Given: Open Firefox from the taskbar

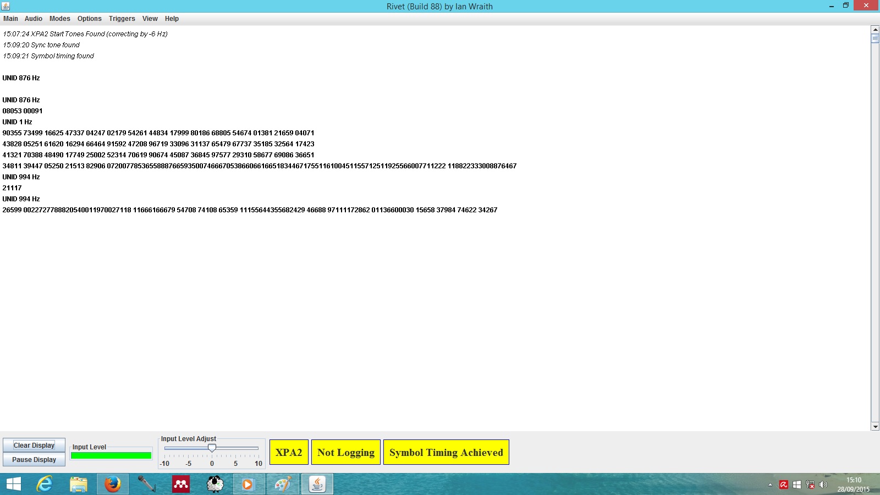Looking at the screenshot, I should 113,484.
